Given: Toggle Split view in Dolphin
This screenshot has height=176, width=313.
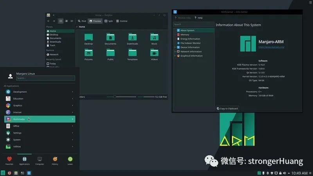Looking at the screenshot, I should click(x=109, y=21).
